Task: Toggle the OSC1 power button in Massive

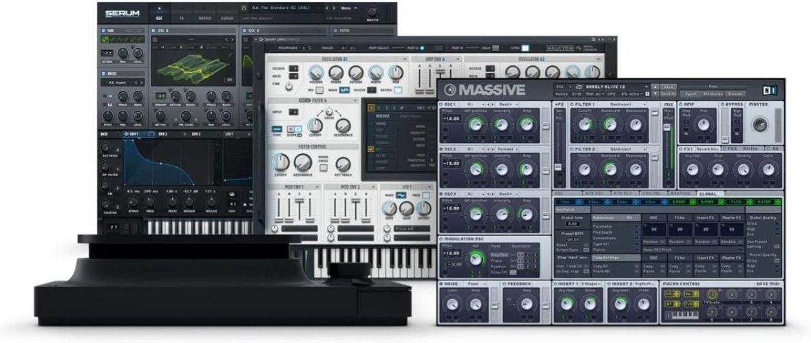Action: 442,104
